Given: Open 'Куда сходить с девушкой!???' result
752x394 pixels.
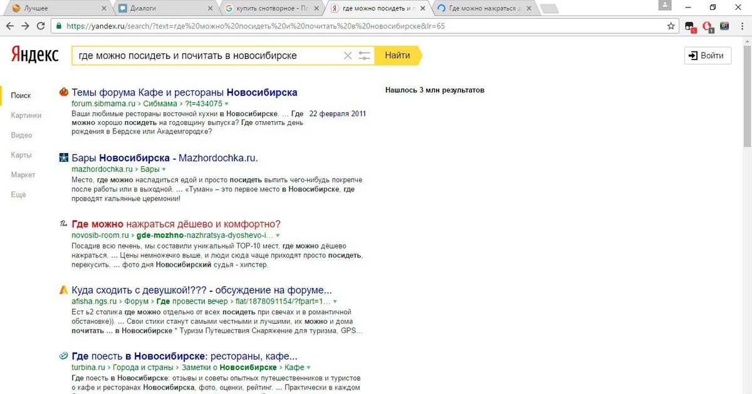Looking at the screenshot, I should coord(202,290).
